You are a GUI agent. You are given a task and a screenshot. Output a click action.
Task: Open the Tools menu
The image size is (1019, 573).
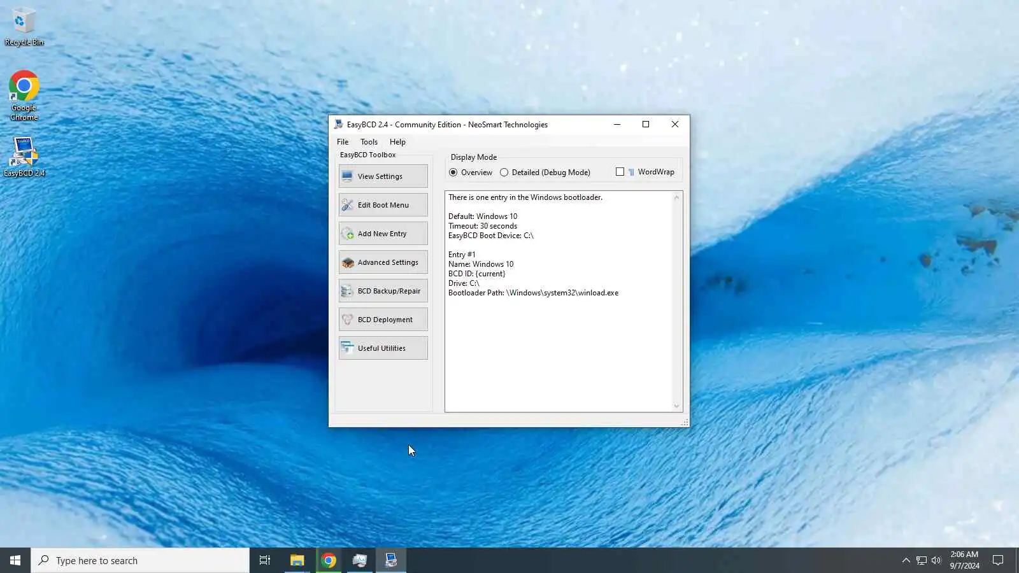(x=369, y=142)
